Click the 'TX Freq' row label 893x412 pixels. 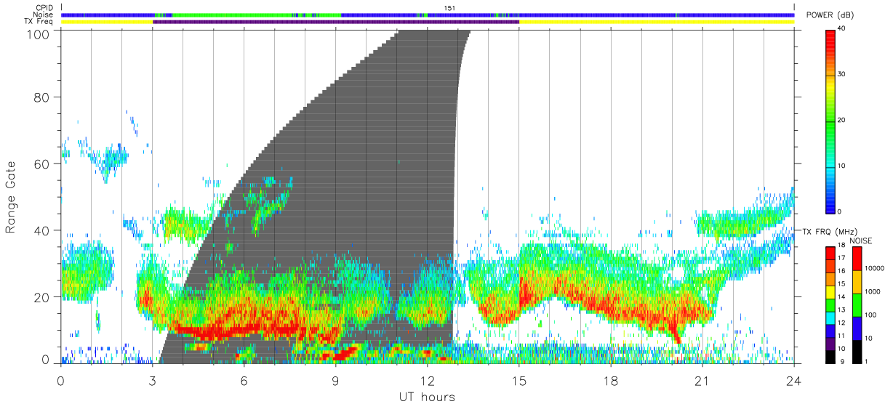click(39, 22)
